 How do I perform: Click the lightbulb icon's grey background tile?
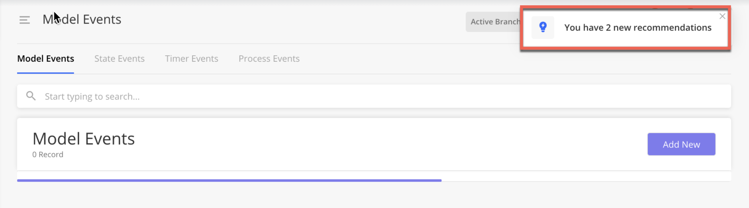pyautogui.click(x=543, y=27)
